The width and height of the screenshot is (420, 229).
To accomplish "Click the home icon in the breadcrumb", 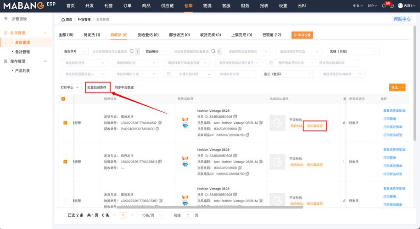I will point(63,20).
